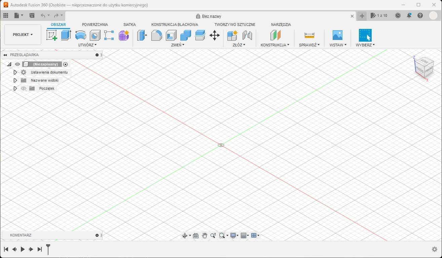Switch to the OBSZAR tab
This screenshot has width=442, height=258.
58,25
